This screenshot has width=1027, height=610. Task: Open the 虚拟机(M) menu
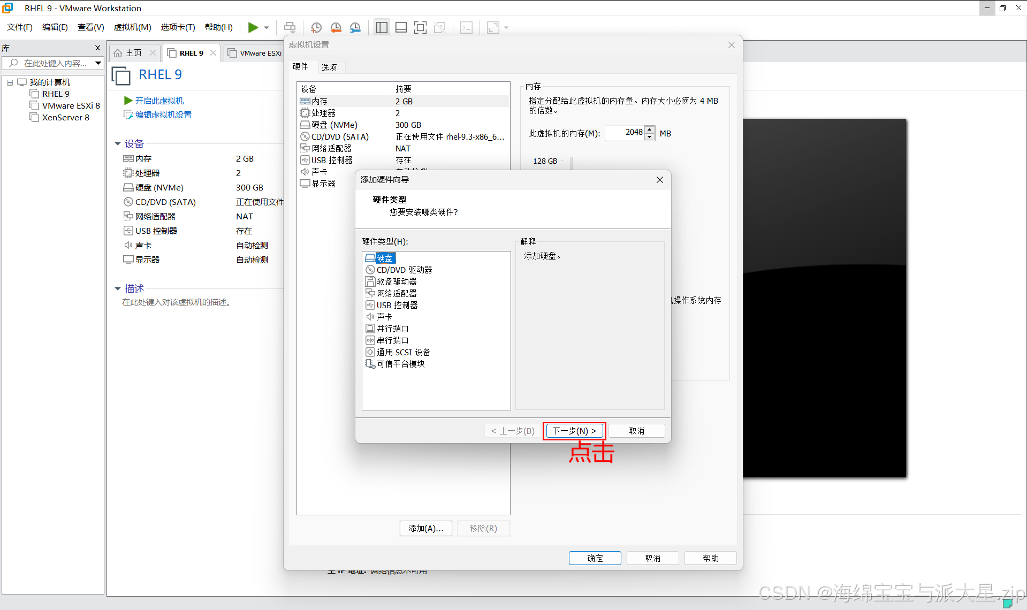click(132, 27)
